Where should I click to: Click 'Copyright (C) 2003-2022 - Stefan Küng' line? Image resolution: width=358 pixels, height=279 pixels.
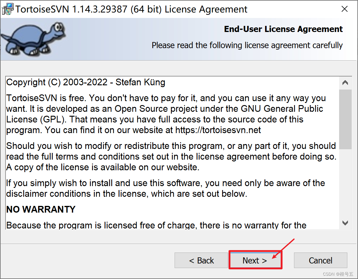coord(86,83)
